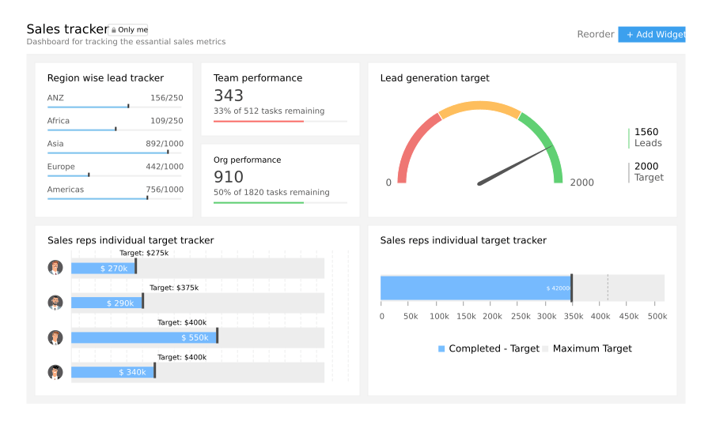The image size is (712, 429).
Task: Click the 892/1000 Asia value
Action: (x=165, y=144)
